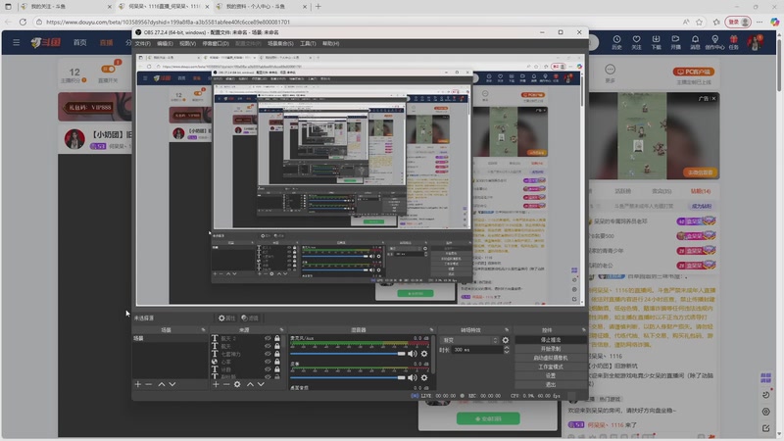Click 开始录制 start recording button
This screenshot has width=784, height=441.
pyautogui.click(x=551, y=349)
